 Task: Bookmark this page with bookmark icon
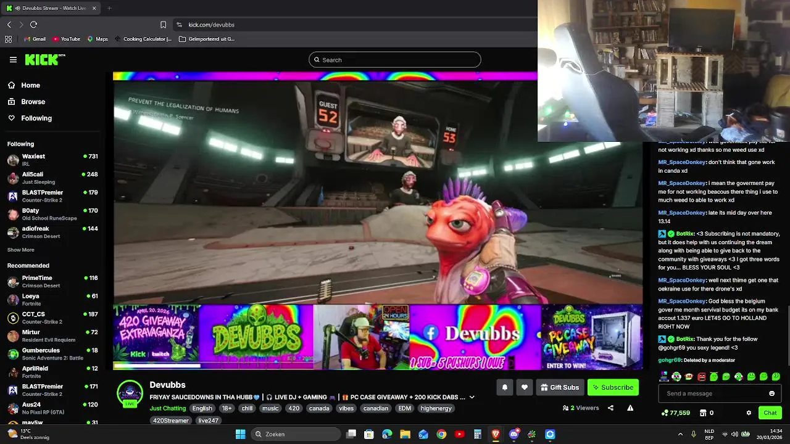click(x=163, y=25)
